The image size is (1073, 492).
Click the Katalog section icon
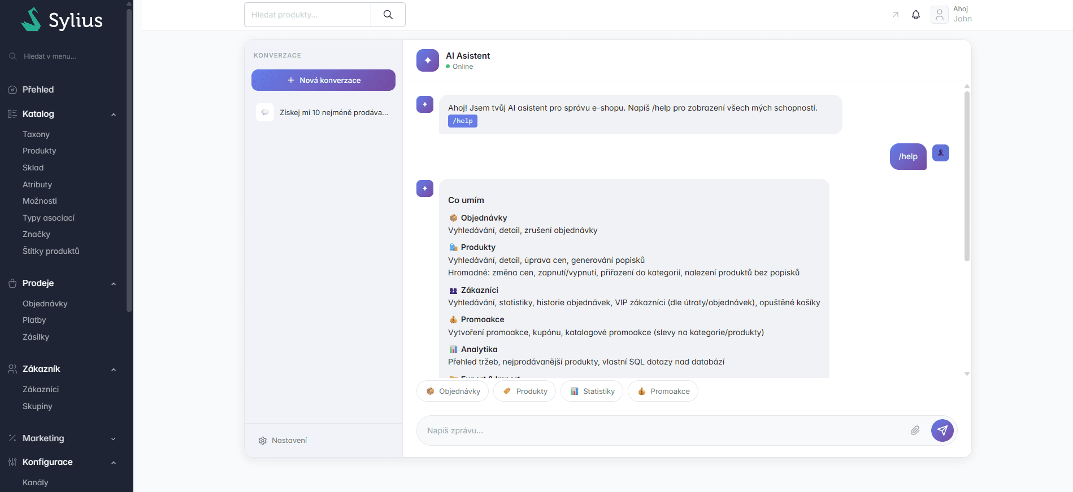(x=12, y=114)
